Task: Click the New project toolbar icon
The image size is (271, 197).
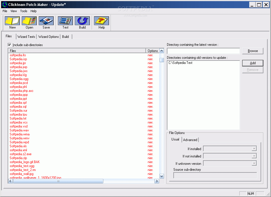Action: tap(12, 21)
